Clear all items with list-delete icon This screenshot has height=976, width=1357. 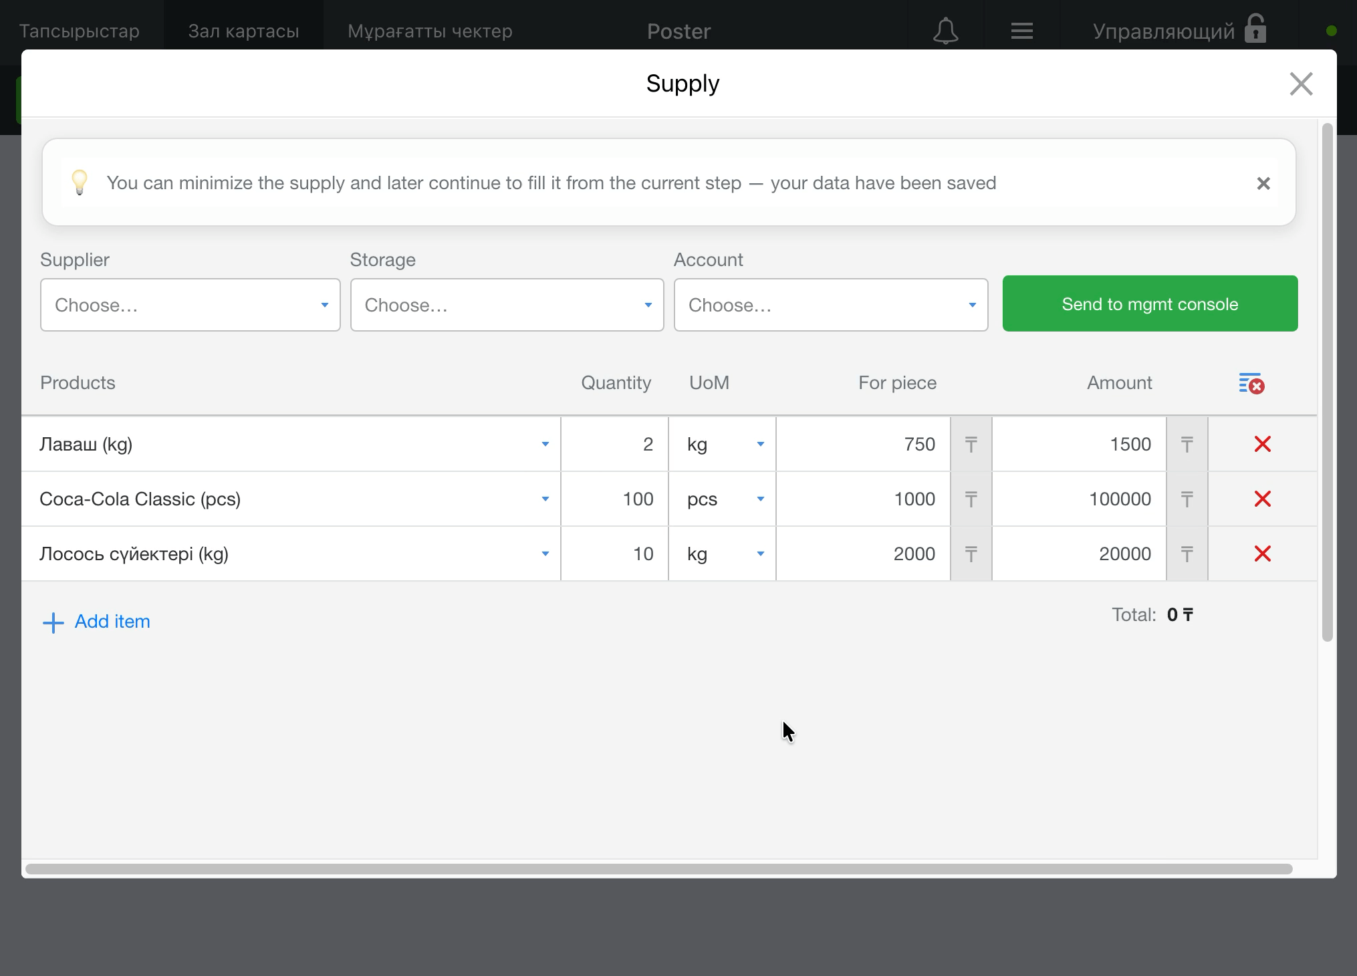click(x=1251, y=383)
